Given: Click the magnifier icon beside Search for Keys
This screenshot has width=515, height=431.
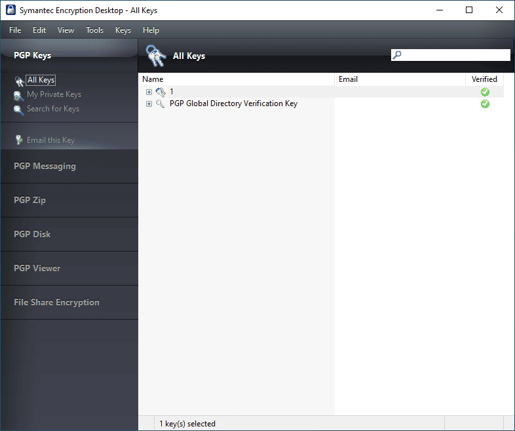Looking at the screenshot, I should 18,110.
